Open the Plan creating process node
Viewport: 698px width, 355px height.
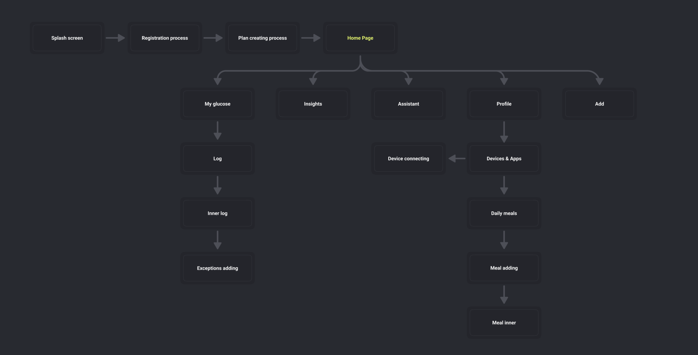click(x=262, y=38)
